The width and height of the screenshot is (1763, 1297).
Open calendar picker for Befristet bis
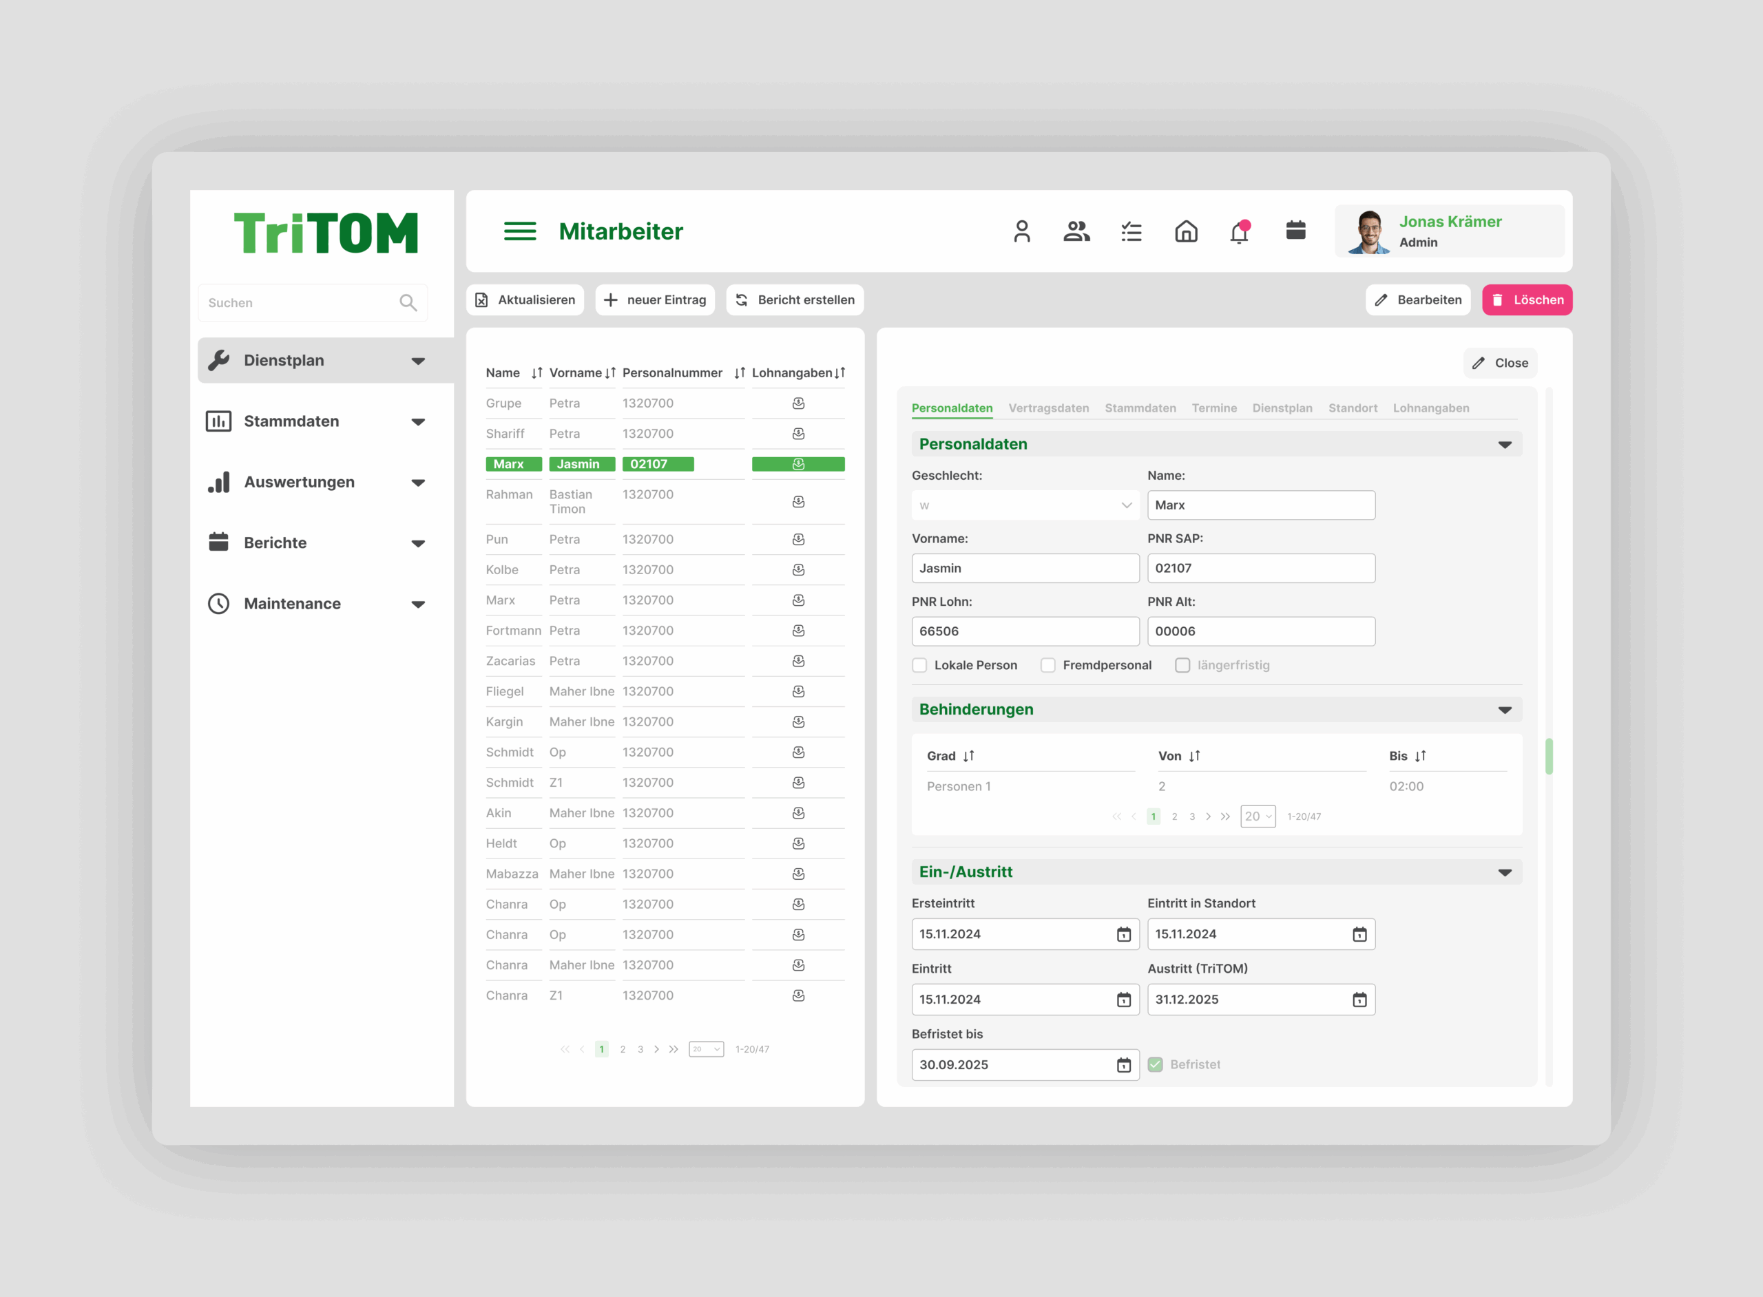click(x=1124, y=1066)
